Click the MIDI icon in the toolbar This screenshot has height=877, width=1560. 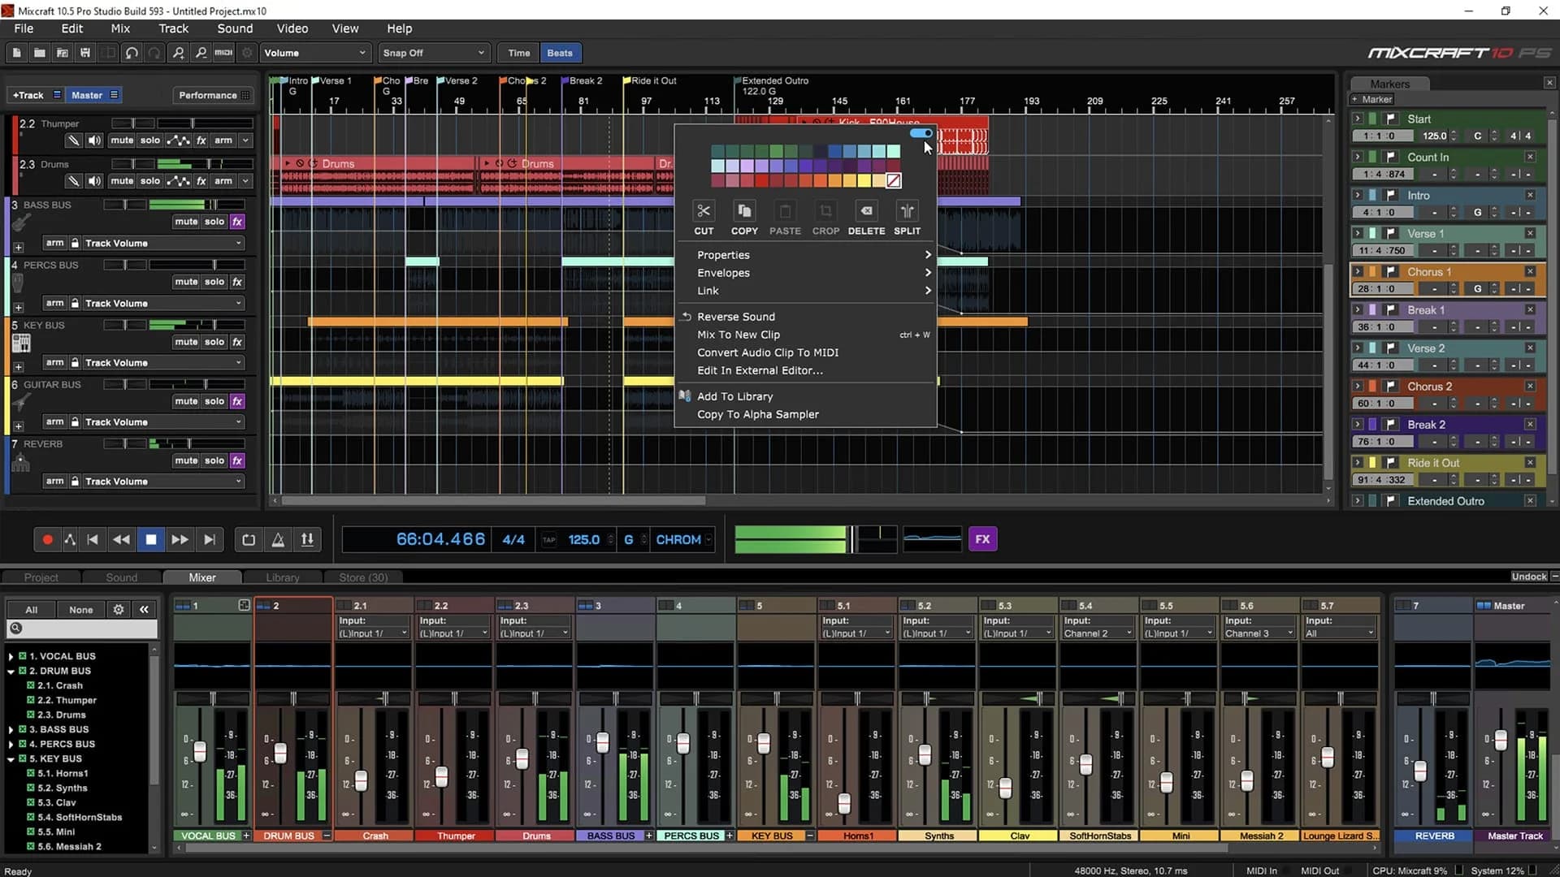(x=223, y=52)
